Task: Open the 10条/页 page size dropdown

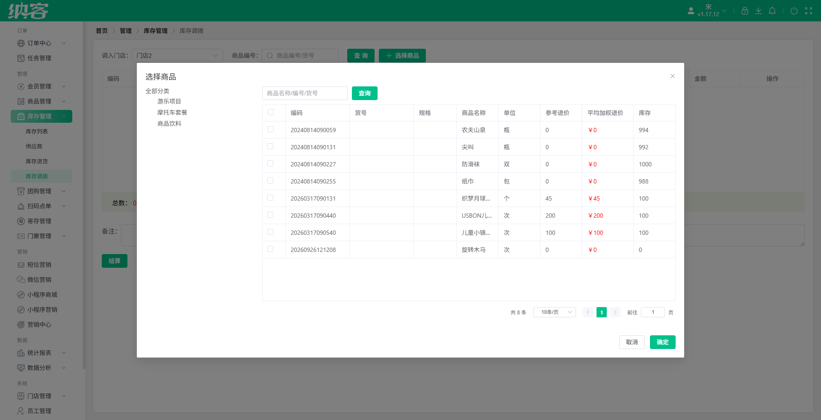Action: [x=555, y=312]
